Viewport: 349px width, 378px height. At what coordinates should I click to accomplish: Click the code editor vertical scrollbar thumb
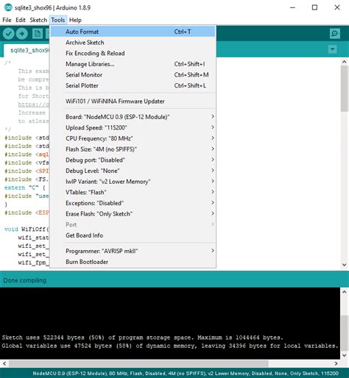click(345, 88)
